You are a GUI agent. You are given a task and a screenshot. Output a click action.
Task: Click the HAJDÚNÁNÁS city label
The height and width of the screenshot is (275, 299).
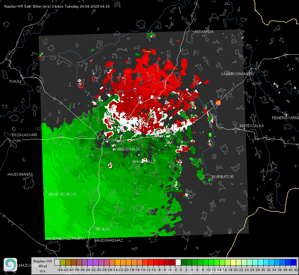pyautogui.click(x=20, y=174)
